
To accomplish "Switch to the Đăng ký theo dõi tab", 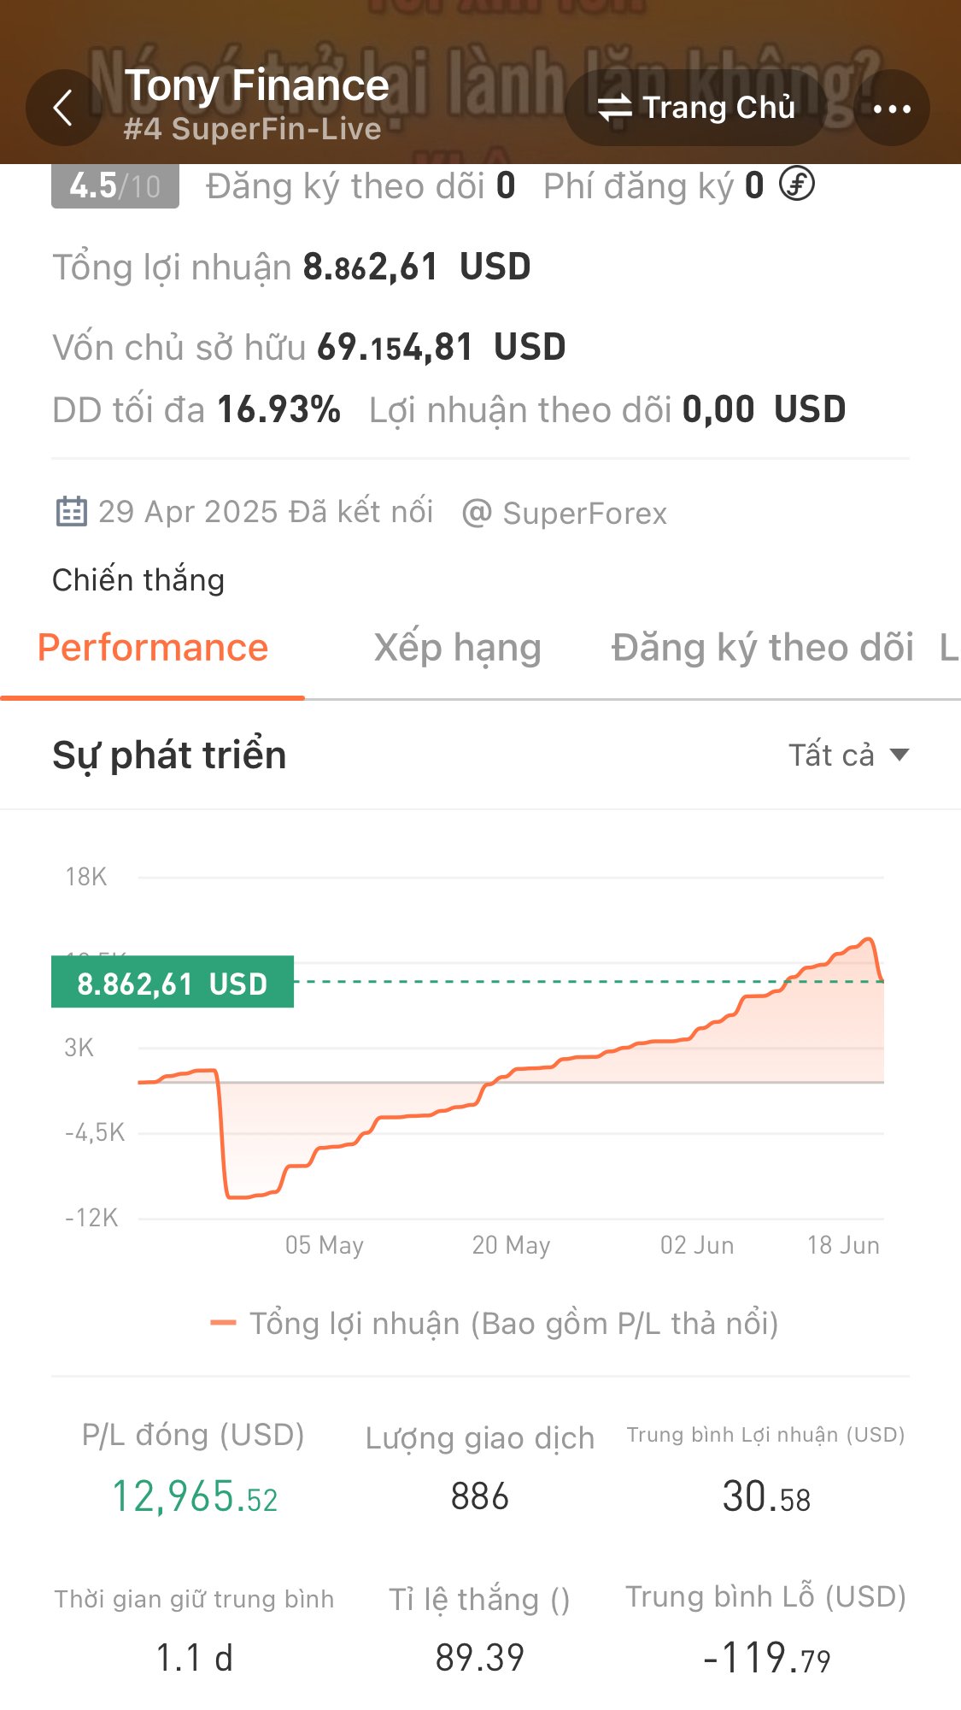I will tap(762, 648).
